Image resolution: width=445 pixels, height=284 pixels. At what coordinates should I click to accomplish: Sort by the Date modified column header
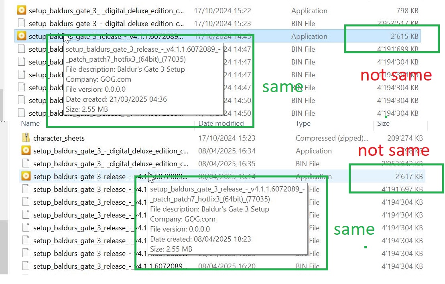[221, 123]
